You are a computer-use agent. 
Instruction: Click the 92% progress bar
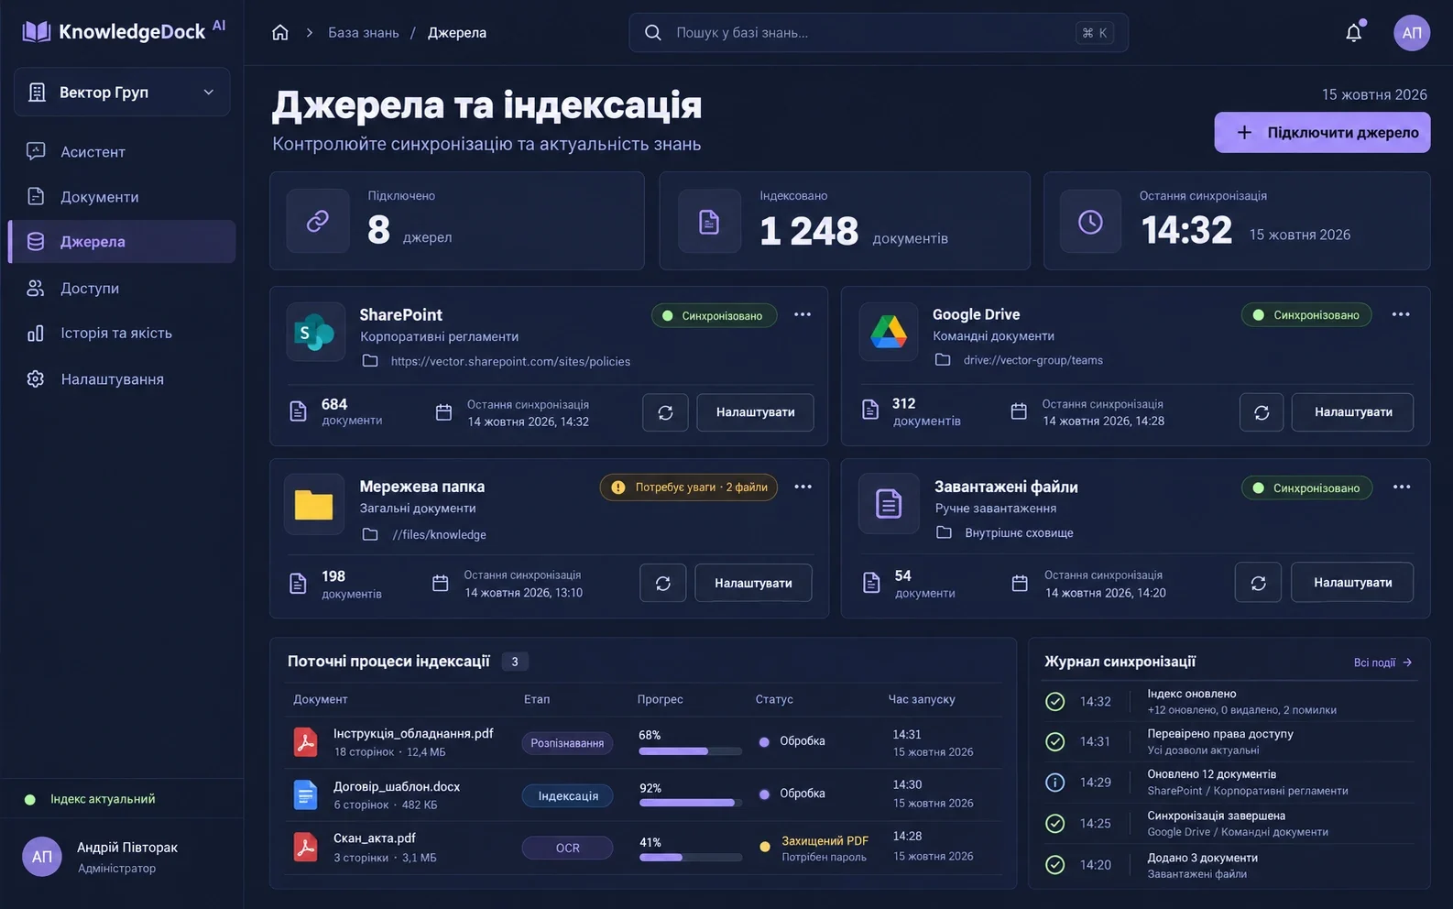(690, 803)
